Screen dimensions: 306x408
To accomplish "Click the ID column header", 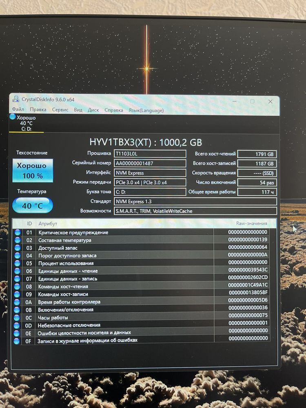I will (x=29, y=224).
